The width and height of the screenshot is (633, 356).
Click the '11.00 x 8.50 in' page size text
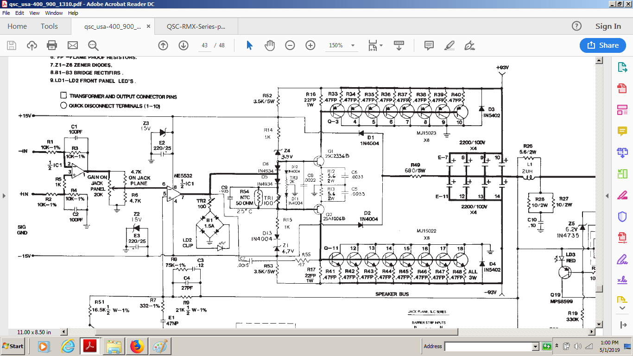click(x=34, y=332)
